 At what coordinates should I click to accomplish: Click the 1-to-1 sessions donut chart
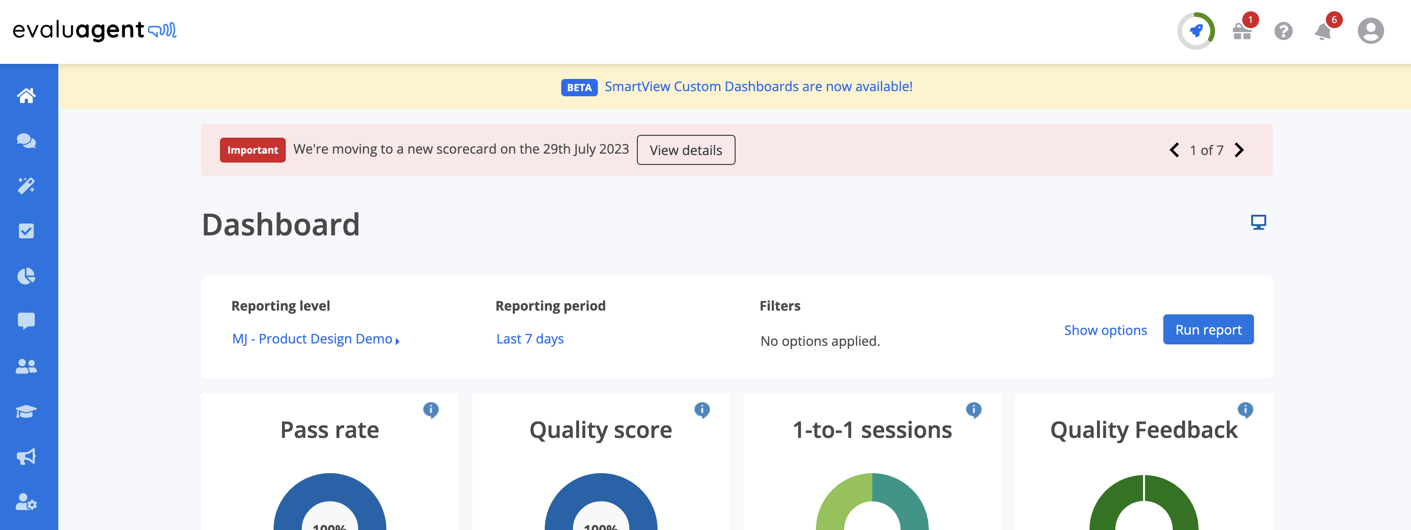coord(872,501)
